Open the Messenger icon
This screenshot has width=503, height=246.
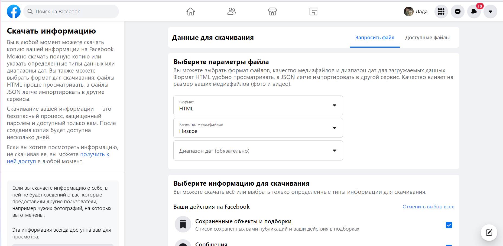click(x=458, y=12)
